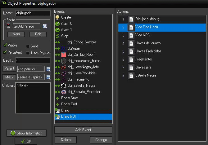This screenshot has height=145, width=208.
Task: Click script icon of Llaves del cuarto
Action: [x=131, y=44]
